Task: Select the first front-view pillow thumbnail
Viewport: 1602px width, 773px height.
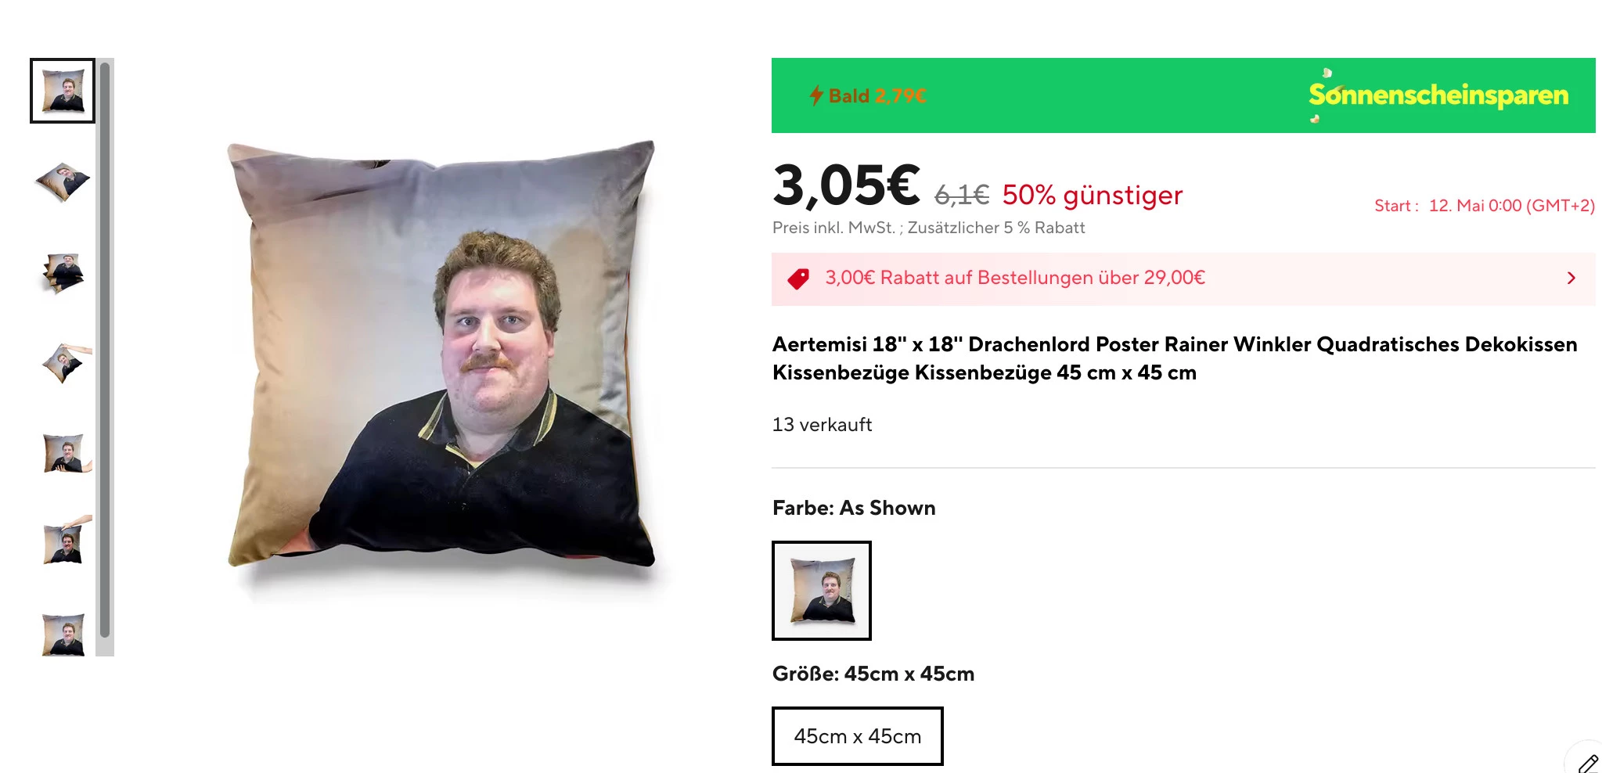Action: click(63, 91)
